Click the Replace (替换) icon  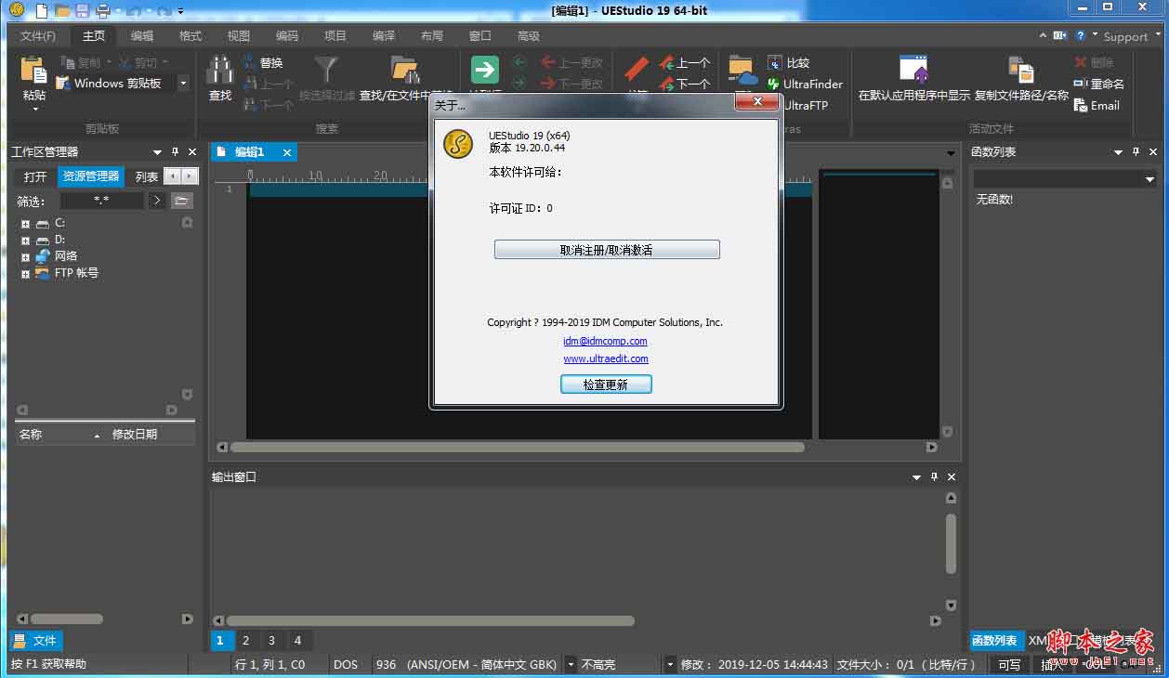[x=251, y=62]
